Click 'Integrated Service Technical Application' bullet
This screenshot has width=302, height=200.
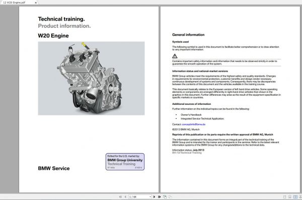202,118
